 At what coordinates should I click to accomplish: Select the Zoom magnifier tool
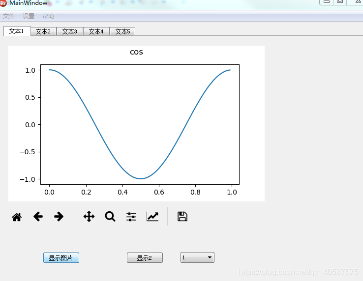click(x=110, y=217)
